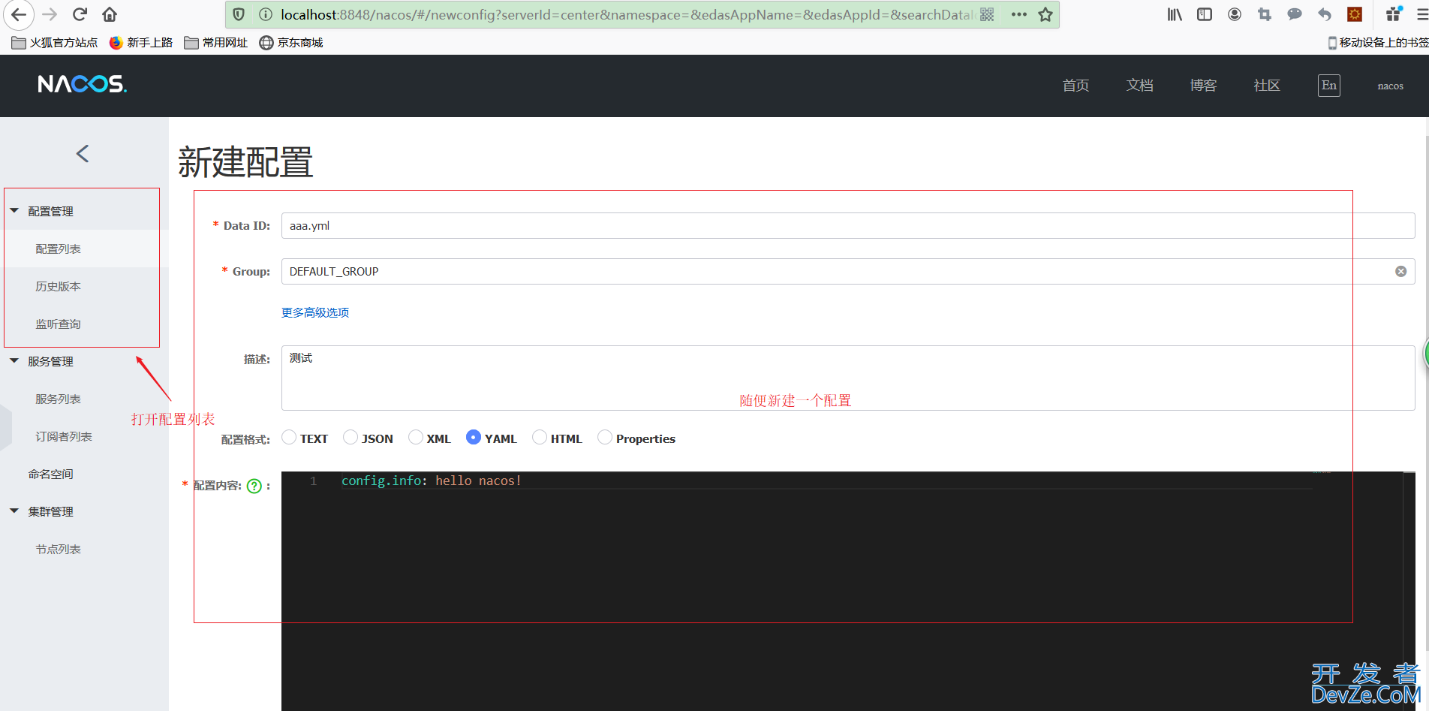Open the orange extension icon
The height and width of the screenshot is (711, 1429).
[1355, 14]
